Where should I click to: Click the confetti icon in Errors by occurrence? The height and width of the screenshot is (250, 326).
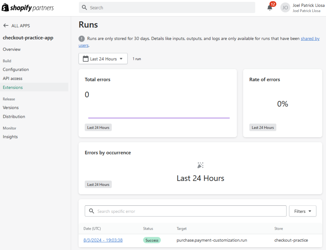coord(200,165)
